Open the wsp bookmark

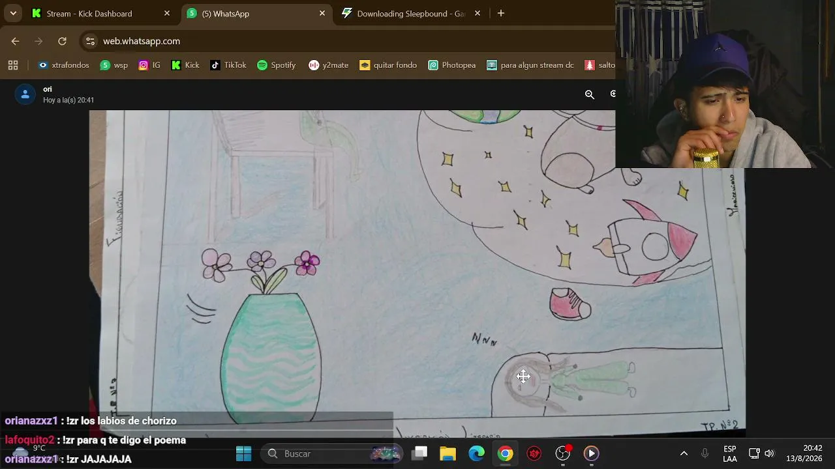click(114, 65)
